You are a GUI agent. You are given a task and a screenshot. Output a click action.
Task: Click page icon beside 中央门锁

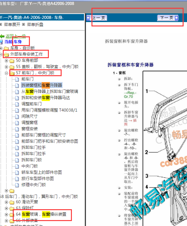17,166
